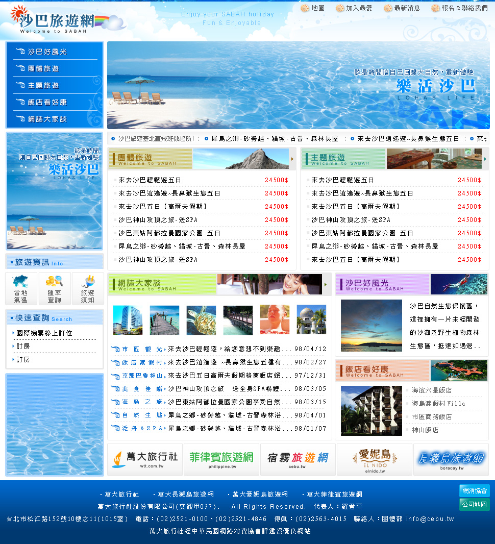Screen dimensions: 495x544
Task: Open the 海濱六星飯店 hotel link
Action: (432, 390)
